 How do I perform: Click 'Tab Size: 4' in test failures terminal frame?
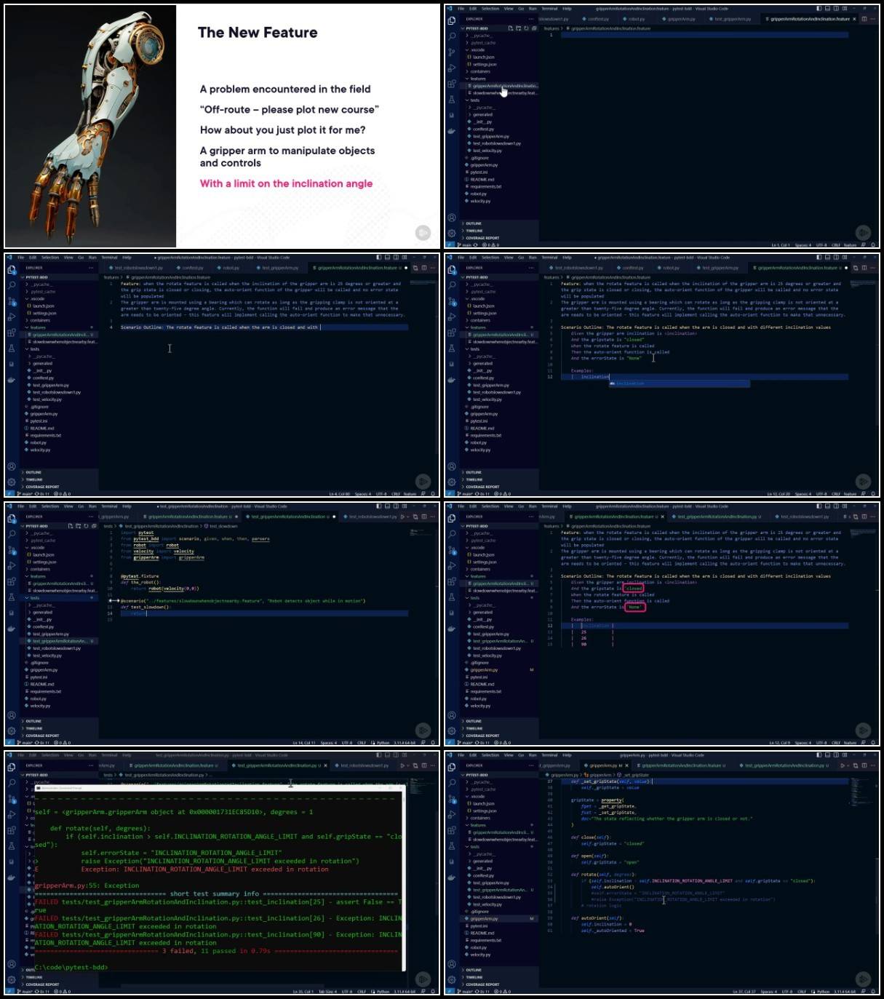(x=330, y=992)
